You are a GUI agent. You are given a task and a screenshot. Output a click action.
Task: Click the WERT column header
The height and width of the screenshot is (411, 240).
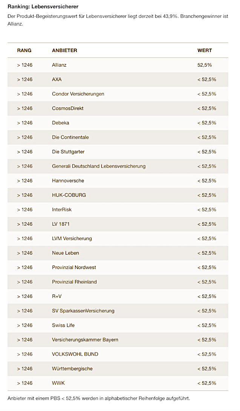(x=205, y=50)
